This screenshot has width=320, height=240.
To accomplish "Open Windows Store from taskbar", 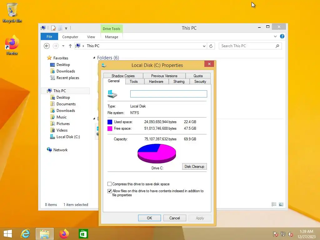I will tap(83, 234).
